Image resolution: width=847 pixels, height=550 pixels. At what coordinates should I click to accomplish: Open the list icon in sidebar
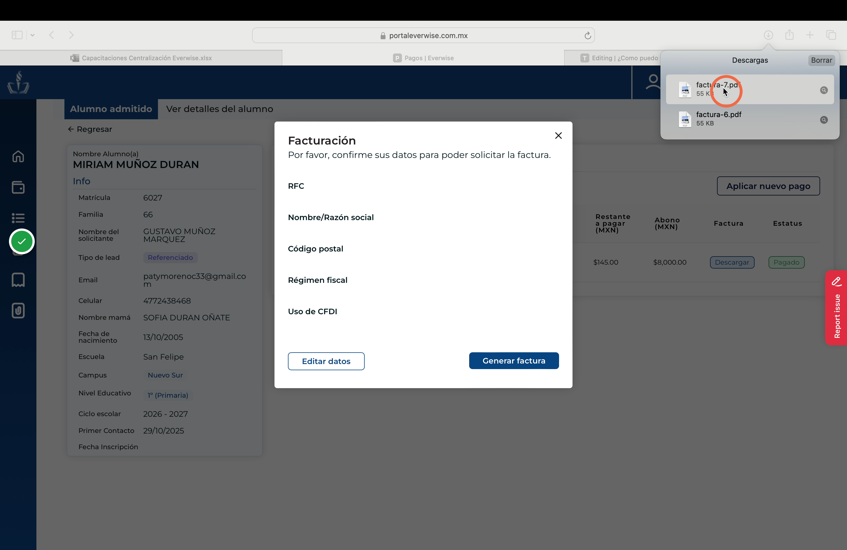click(x=18, y=218)
